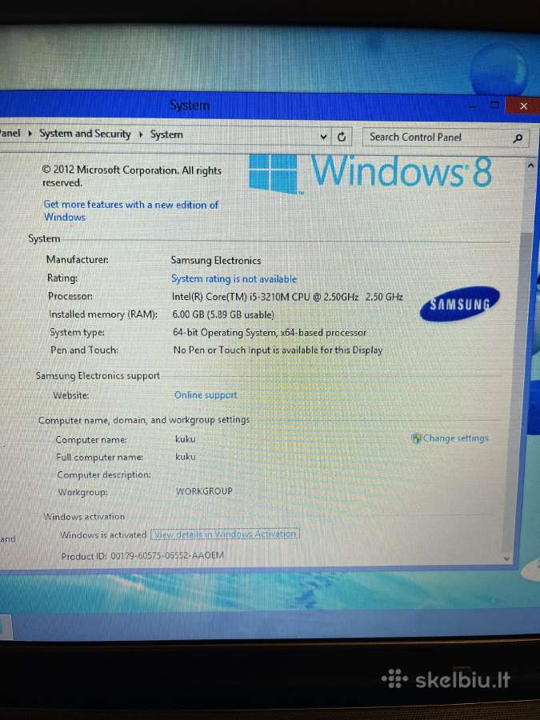
Task: Click Product ID 00179-60575-06552-AAOEM text
Action: click(142, 556)
